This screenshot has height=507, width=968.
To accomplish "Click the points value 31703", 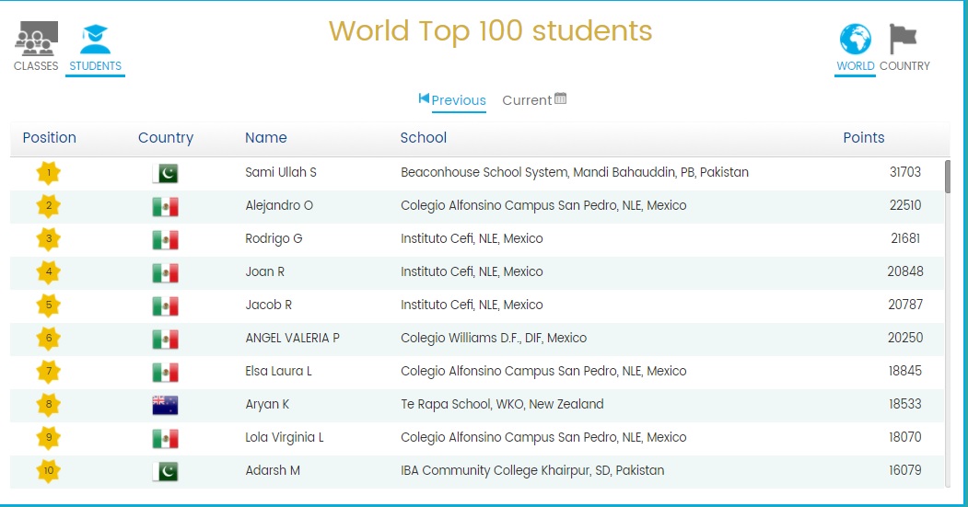I will tap(905, 172).
